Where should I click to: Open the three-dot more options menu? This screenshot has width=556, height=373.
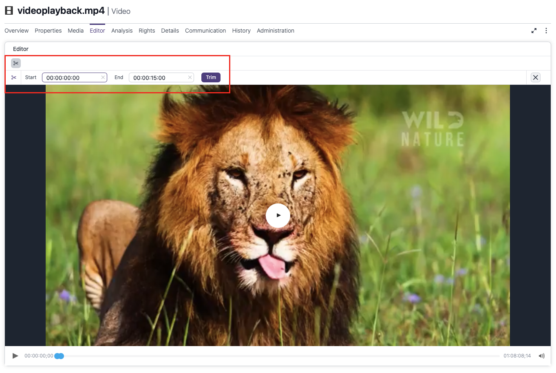tap(546, 31)
